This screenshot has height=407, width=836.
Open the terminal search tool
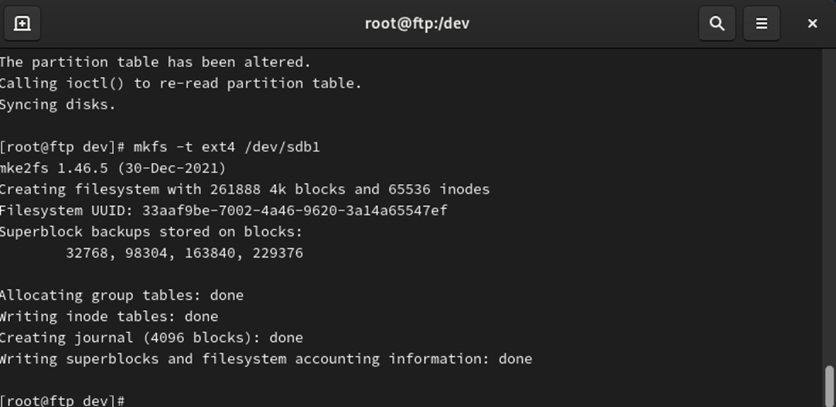tap(717, 24)
